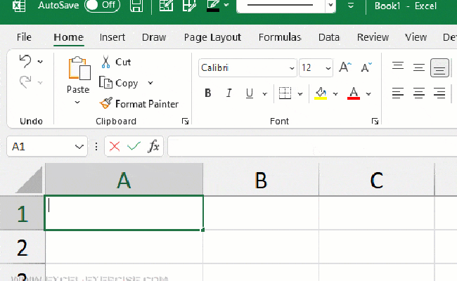Click the Paste clipboard icon
The width and height of the screenshot is (457, 281).
pyautogui.click(x=79, y=68)
